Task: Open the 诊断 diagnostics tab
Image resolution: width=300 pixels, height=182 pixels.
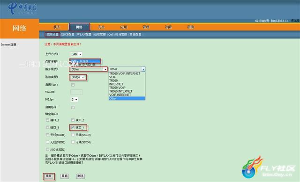Action: point(168,27)
